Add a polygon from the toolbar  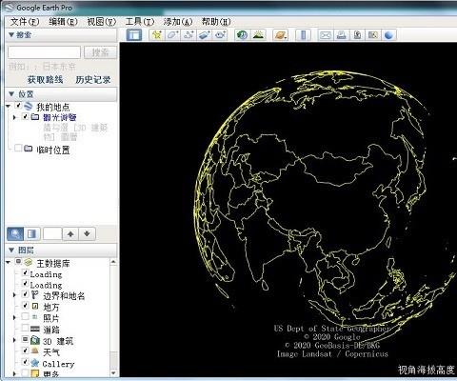tap(172, 34)
